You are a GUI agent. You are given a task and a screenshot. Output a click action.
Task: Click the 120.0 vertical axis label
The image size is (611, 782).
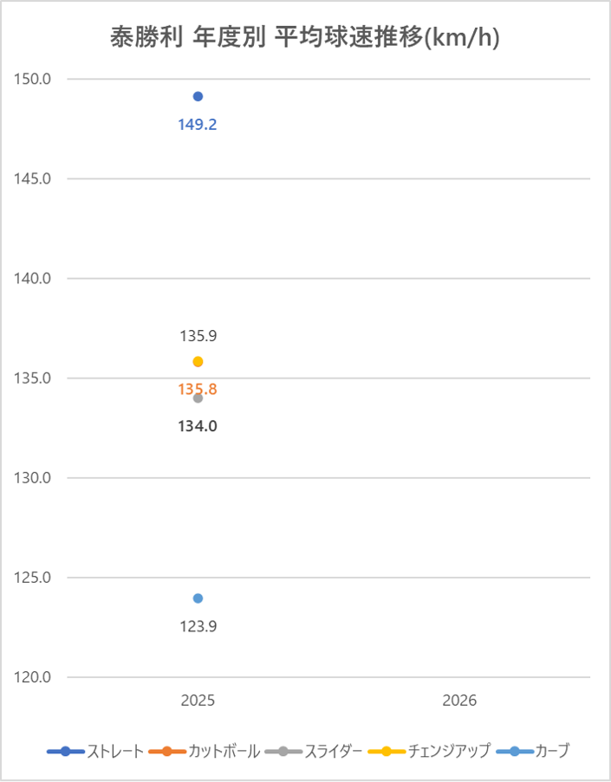coord(34,677)
